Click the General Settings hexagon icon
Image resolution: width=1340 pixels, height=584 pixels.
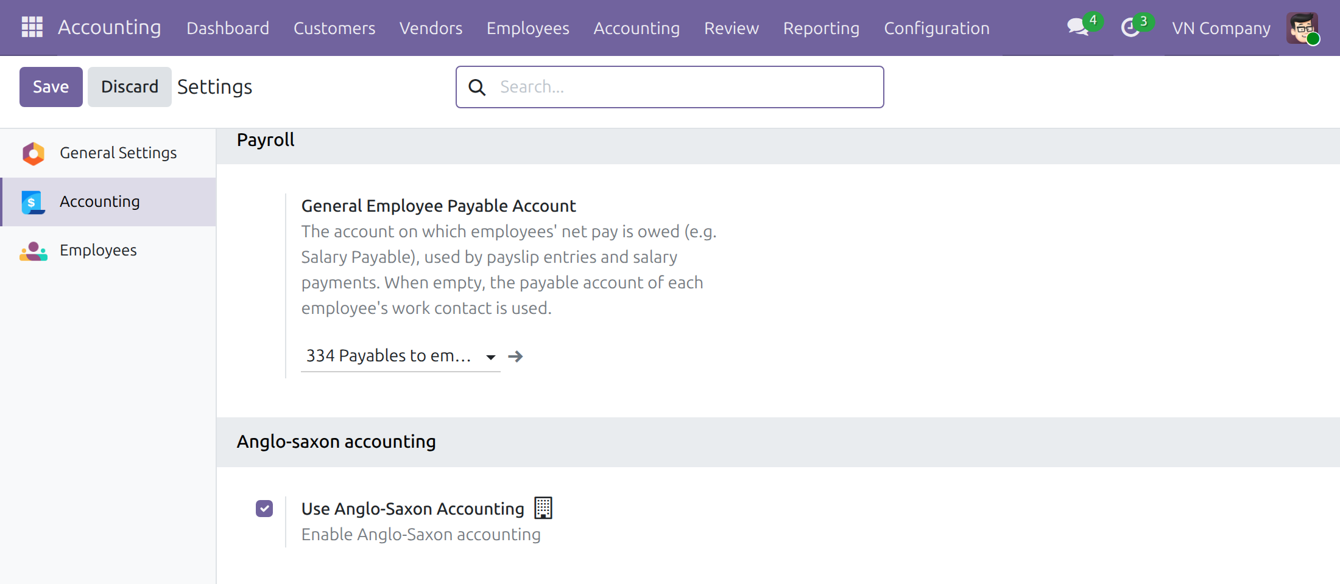(33, 153)
